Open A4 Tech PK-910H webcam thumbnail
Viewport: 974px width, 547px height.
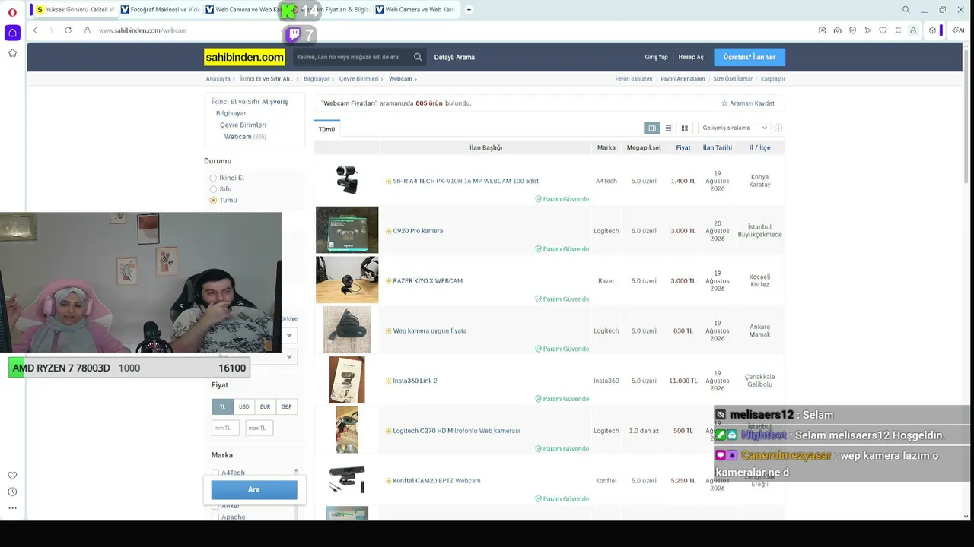pos(347,179)
